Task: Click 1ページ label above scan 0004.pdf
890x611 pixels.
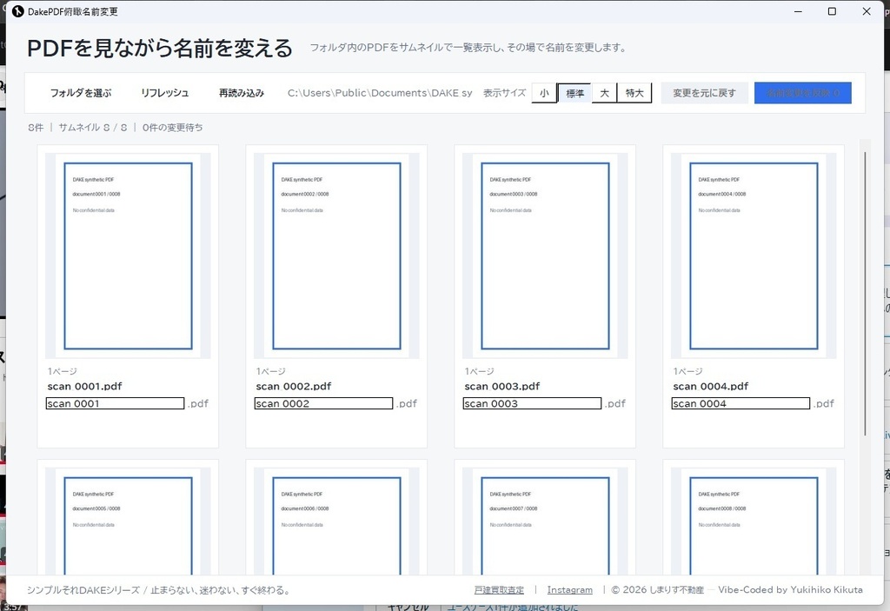Action: coord(687,371)
